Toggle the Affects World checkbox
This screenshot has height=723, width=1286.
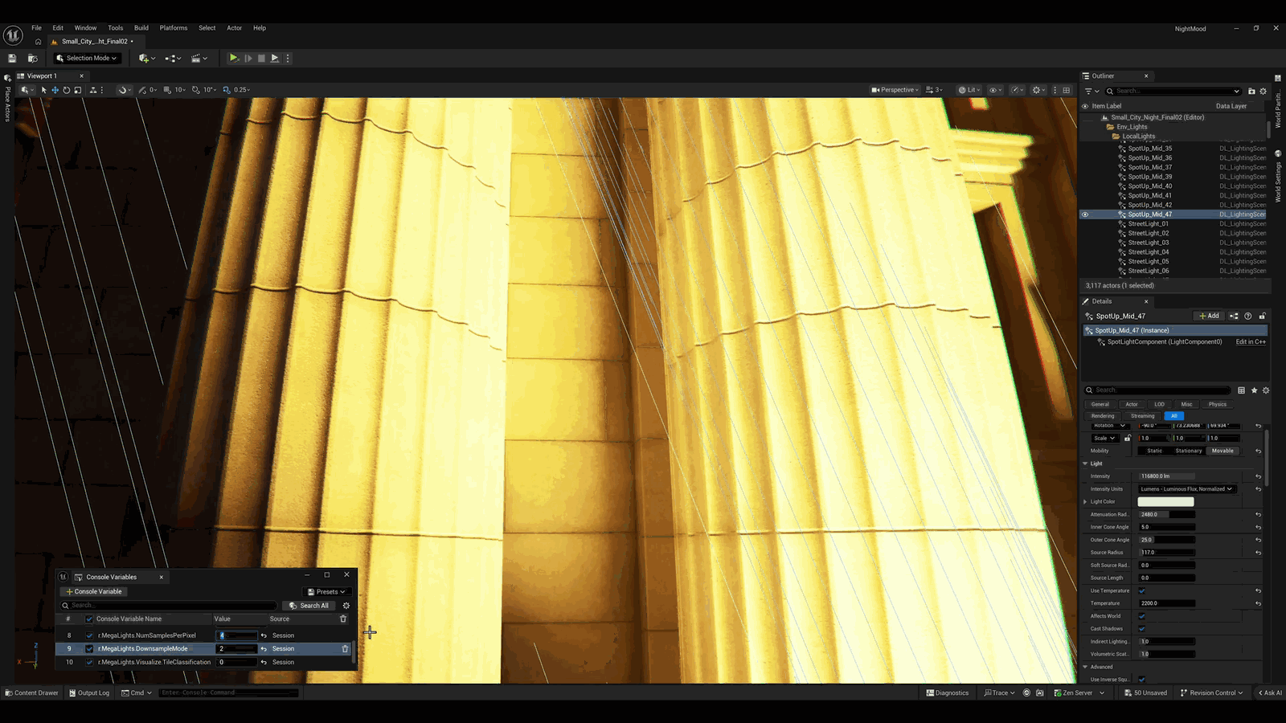pos(1142,616)
